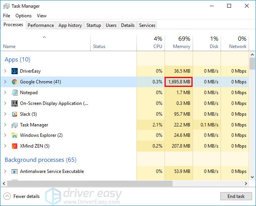
Task: Click the scroll left arrow
Action: point(4,183)
